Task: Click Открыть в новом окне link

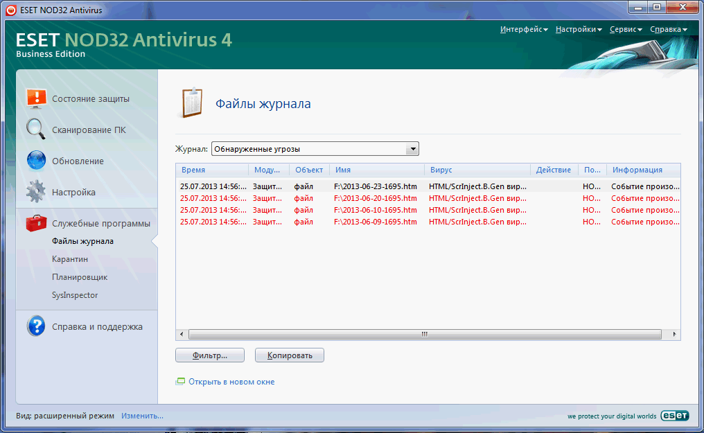Action: coord(231,382)
